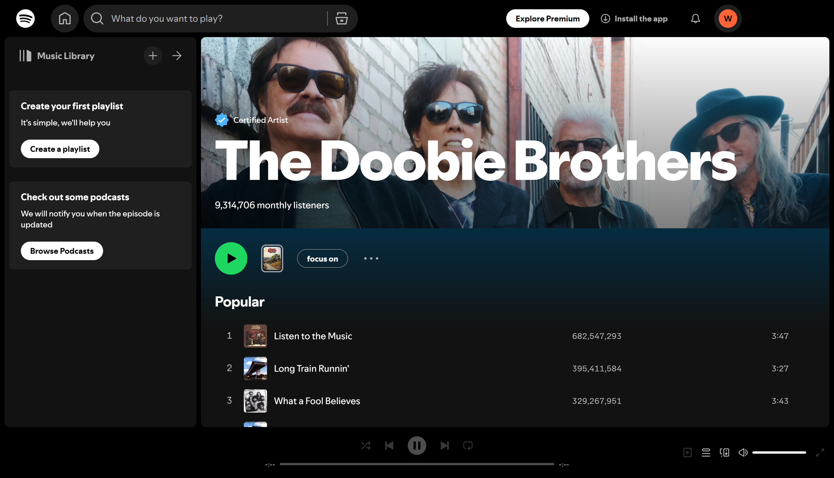This screenshot has height=478, width=834.
Task: Mute the volume speaker icon
Action: coord(743,453)
